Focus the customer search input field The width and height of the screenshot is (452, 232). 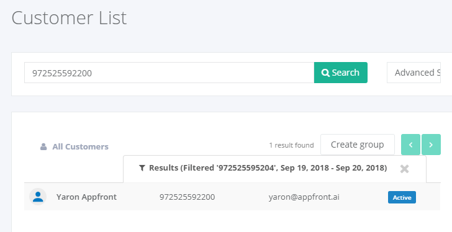169,73
